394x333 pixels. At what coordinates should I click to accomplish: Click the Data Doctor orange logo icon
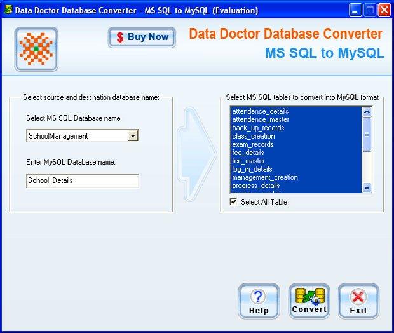pyautogui.click(x=36, y=49)
